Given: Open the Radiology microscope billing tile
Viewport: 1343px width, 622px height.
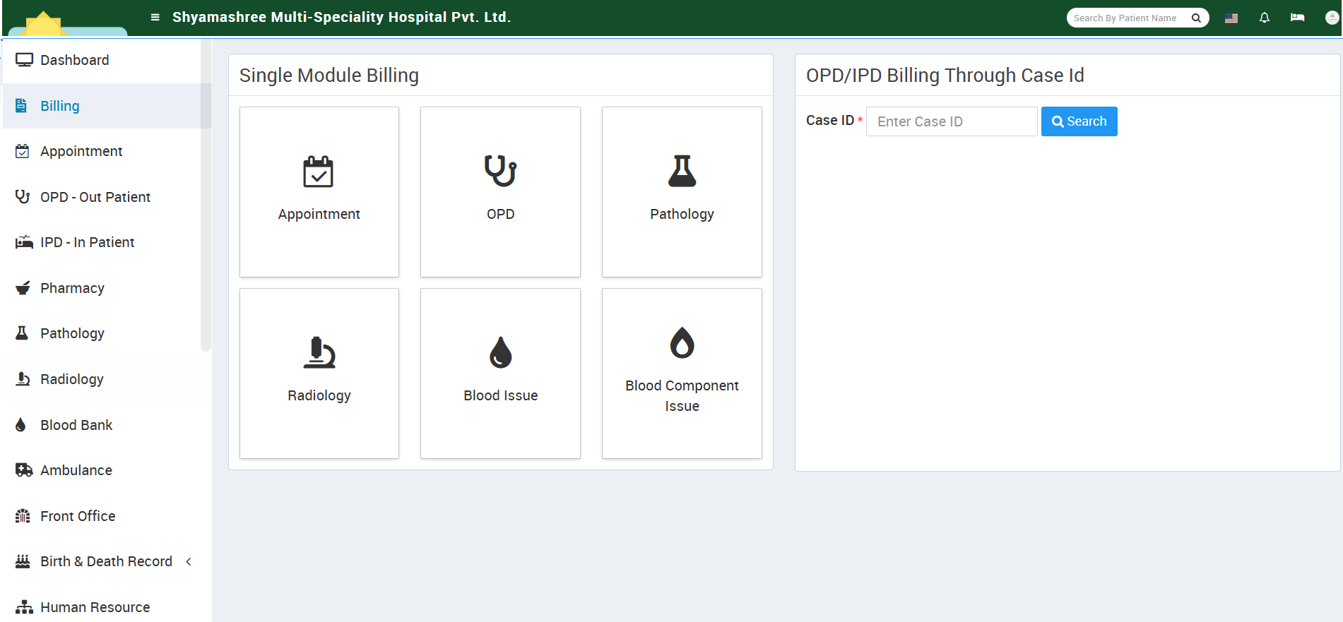Looking at the screenshot, I should click(319, 373).
